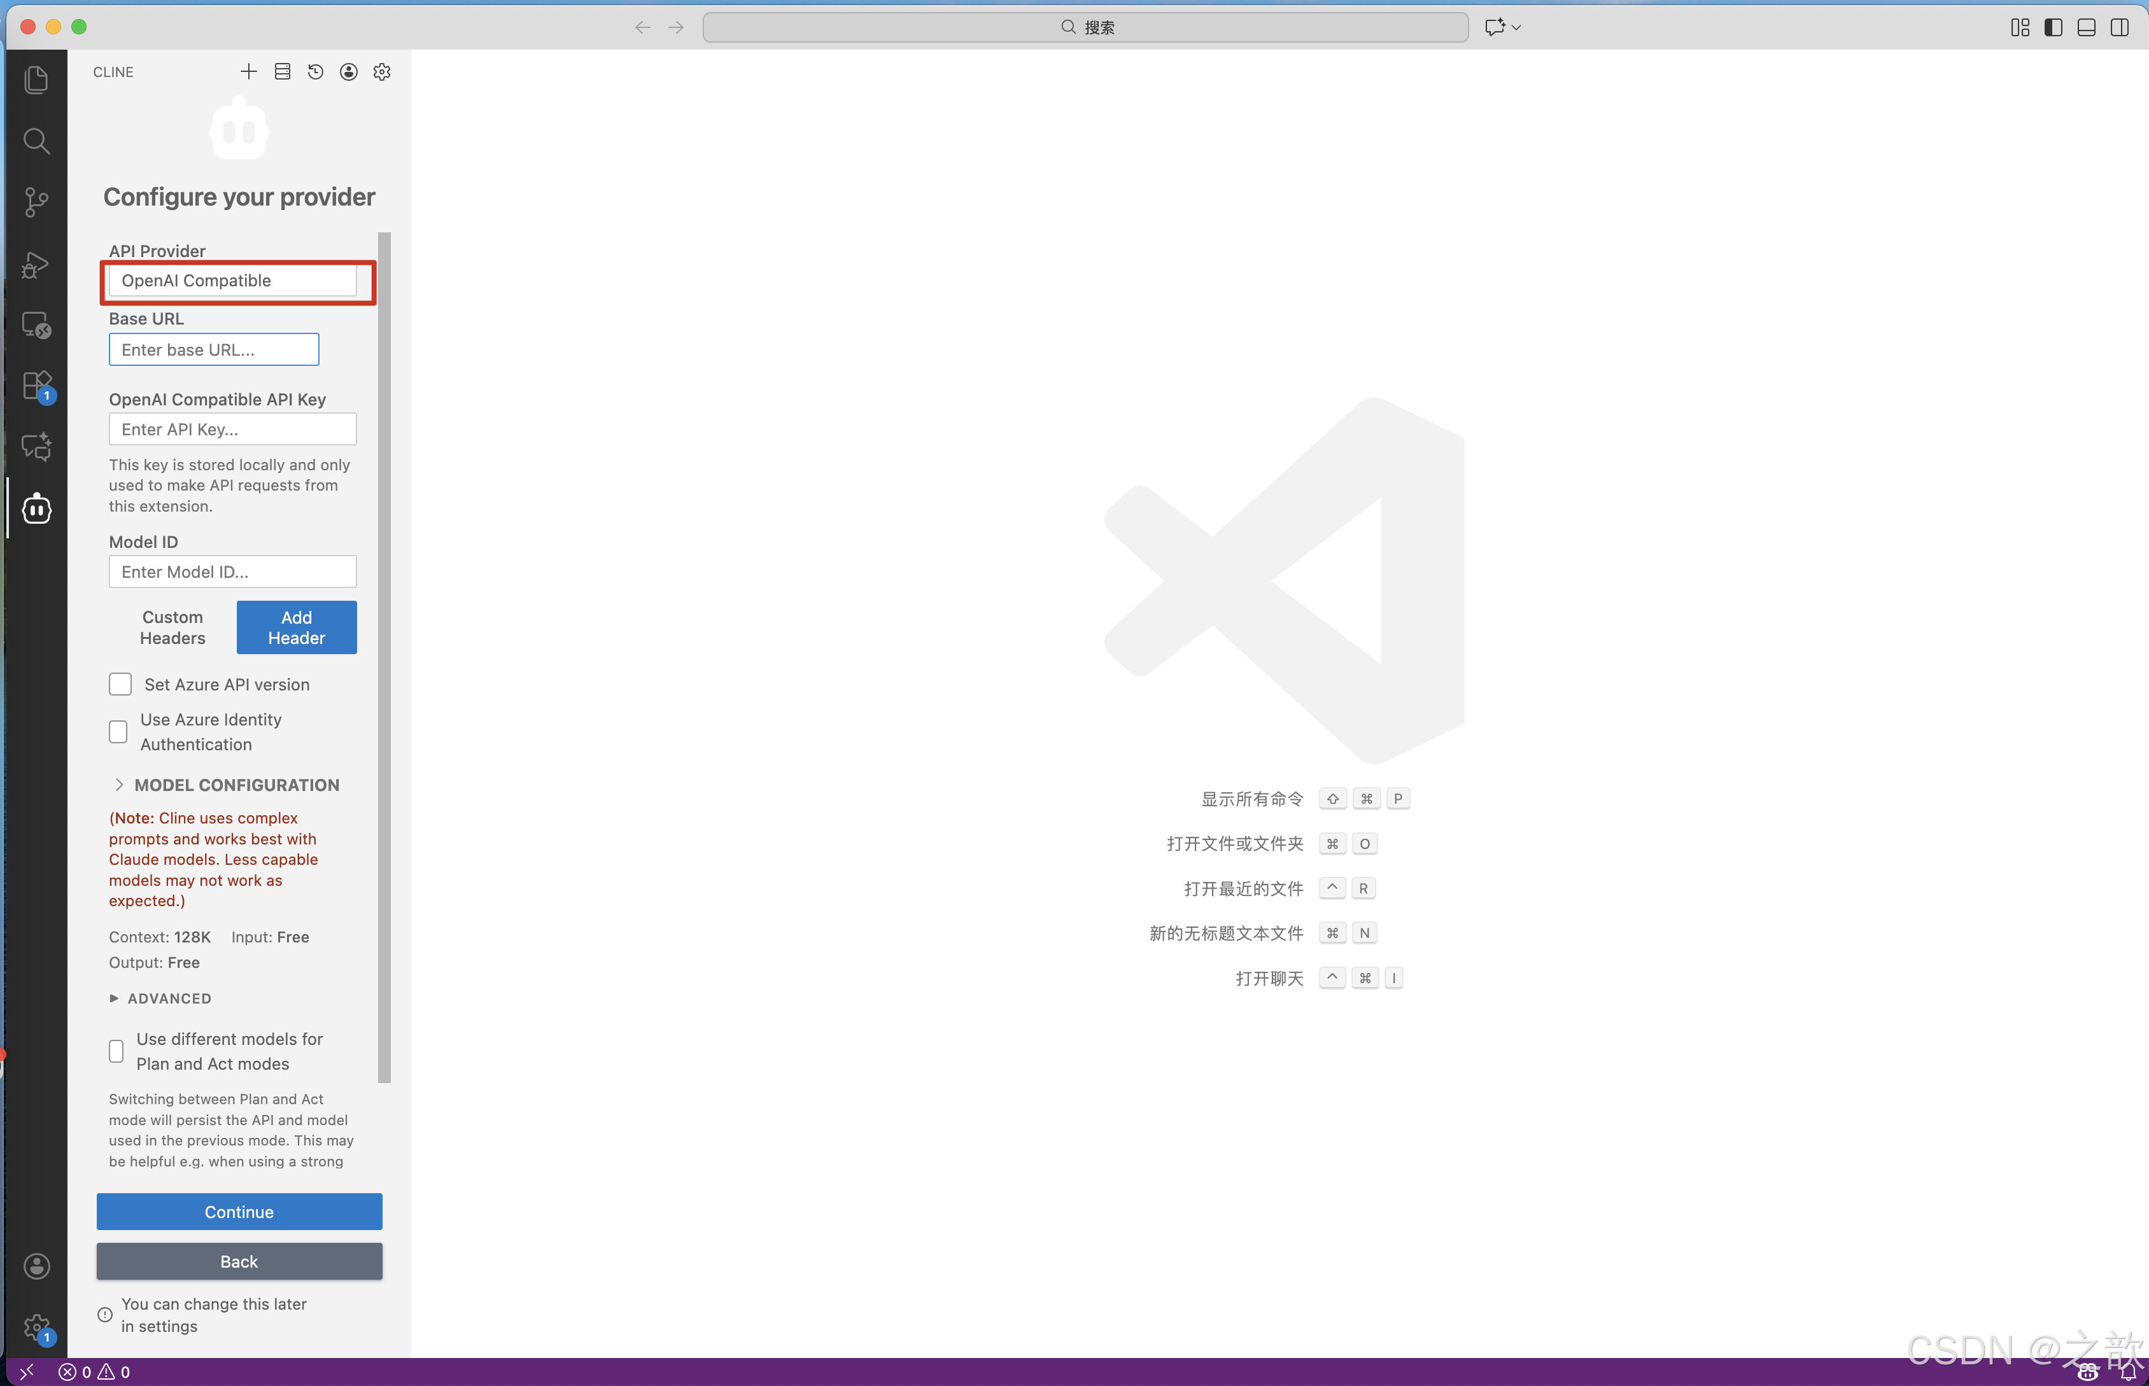Image resolution: width=2149 pixels, height=1386 pixels.
Task: Click the Cline panel vertical scrollbar
Action: click(x=384, y=657)
